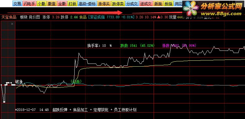
Task: Click the 交易 toolbar button
Action: (x=17, y=4)
